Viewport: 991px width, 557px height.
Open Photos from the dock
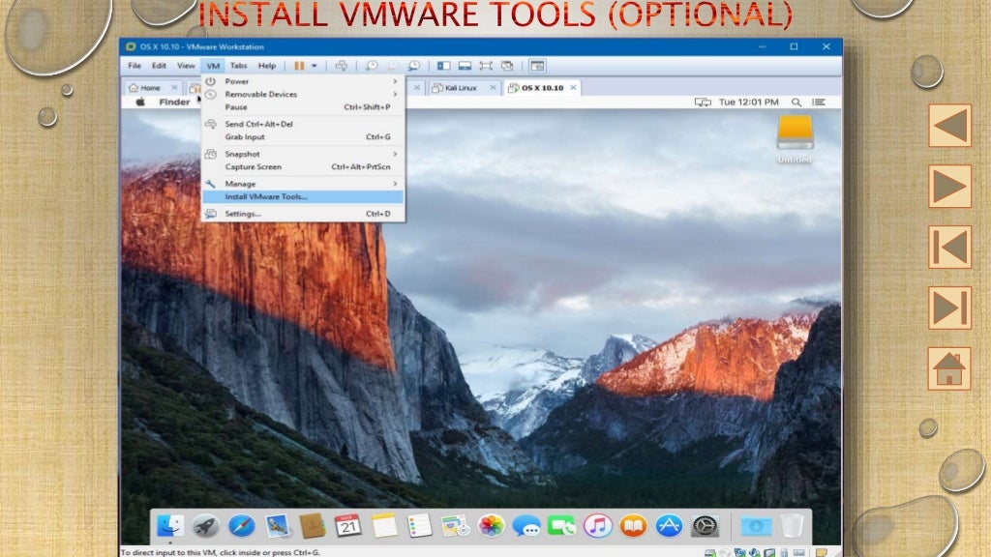tap(491, 525)
